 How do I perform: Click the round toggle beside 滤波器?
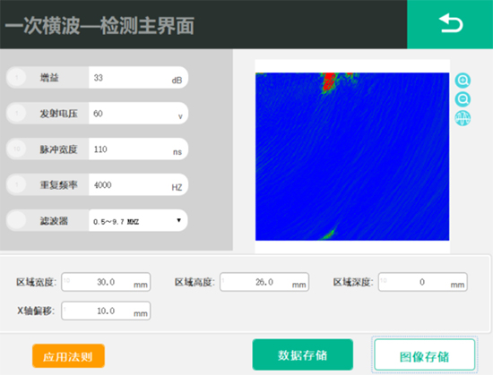pos(17,220)
